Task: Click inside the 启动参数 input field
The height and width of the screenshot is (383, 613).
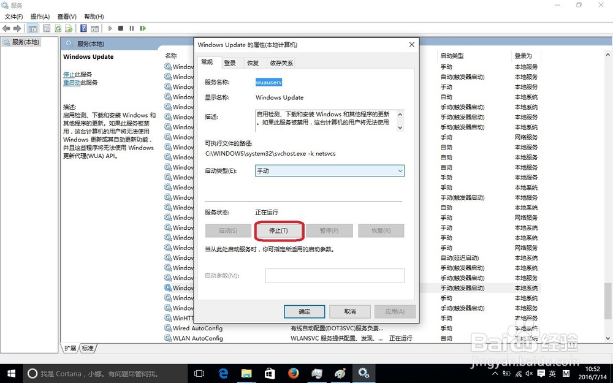Action: [x=334, y=275]
